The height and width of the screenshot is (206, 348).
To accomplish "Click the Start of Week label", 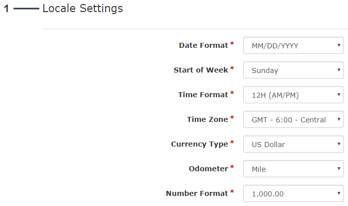I will (200, 70).
